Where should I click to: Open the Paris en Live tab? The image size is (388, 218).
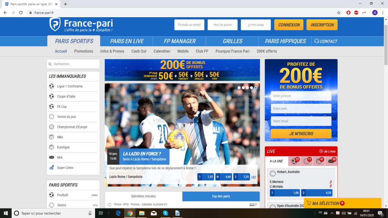(x=127, y=41)
